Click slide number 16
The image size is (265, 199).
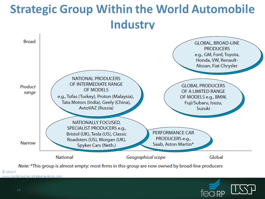[x=18, y=190]
